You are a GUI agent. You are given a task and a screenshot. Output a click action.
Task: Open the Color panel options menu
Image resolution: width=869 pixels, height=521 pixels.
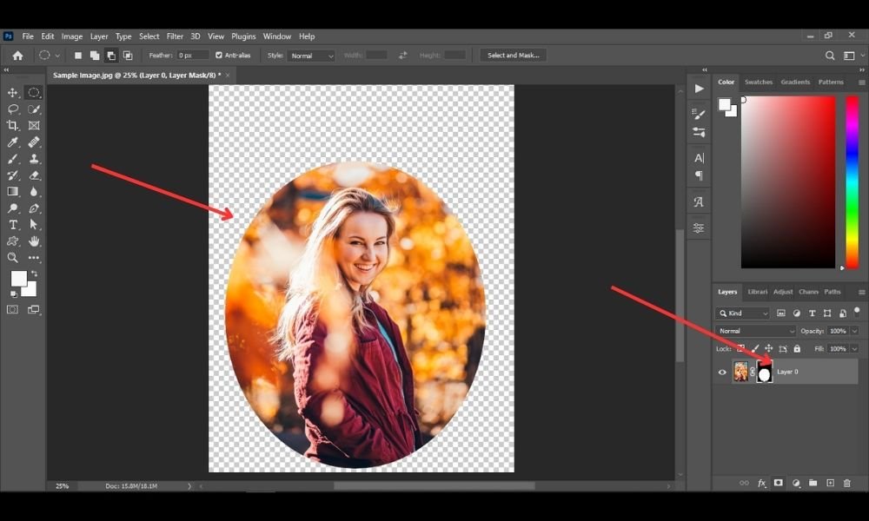coord(862,82)
